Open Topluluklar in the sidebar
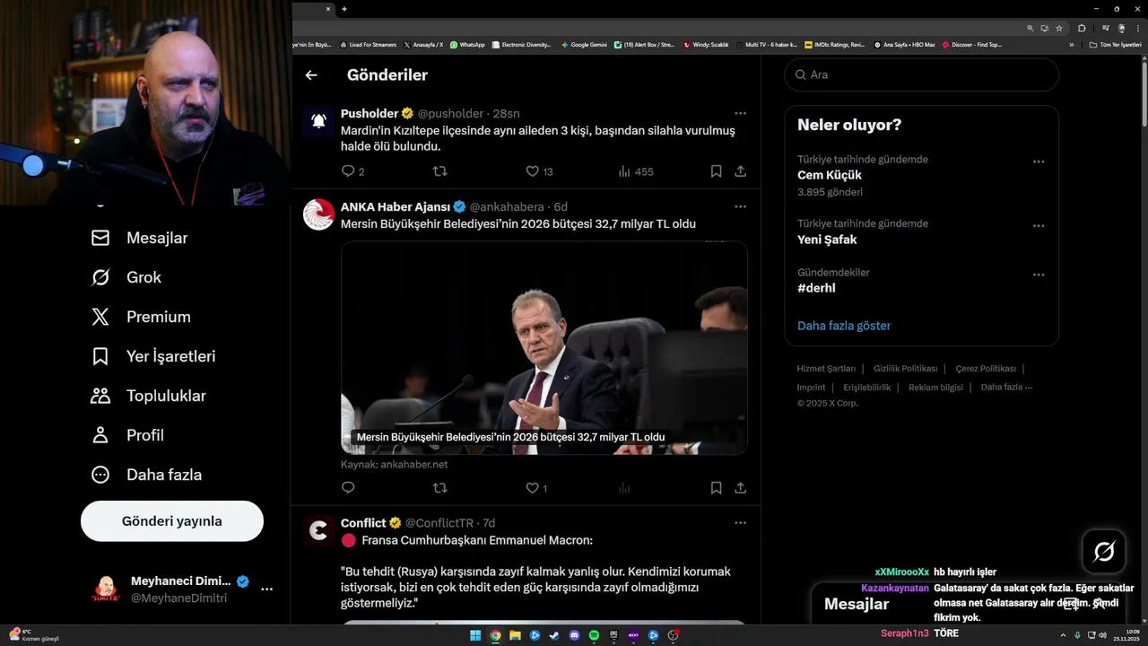This screenshot has width=1148, height=646. tap(149, 396)
